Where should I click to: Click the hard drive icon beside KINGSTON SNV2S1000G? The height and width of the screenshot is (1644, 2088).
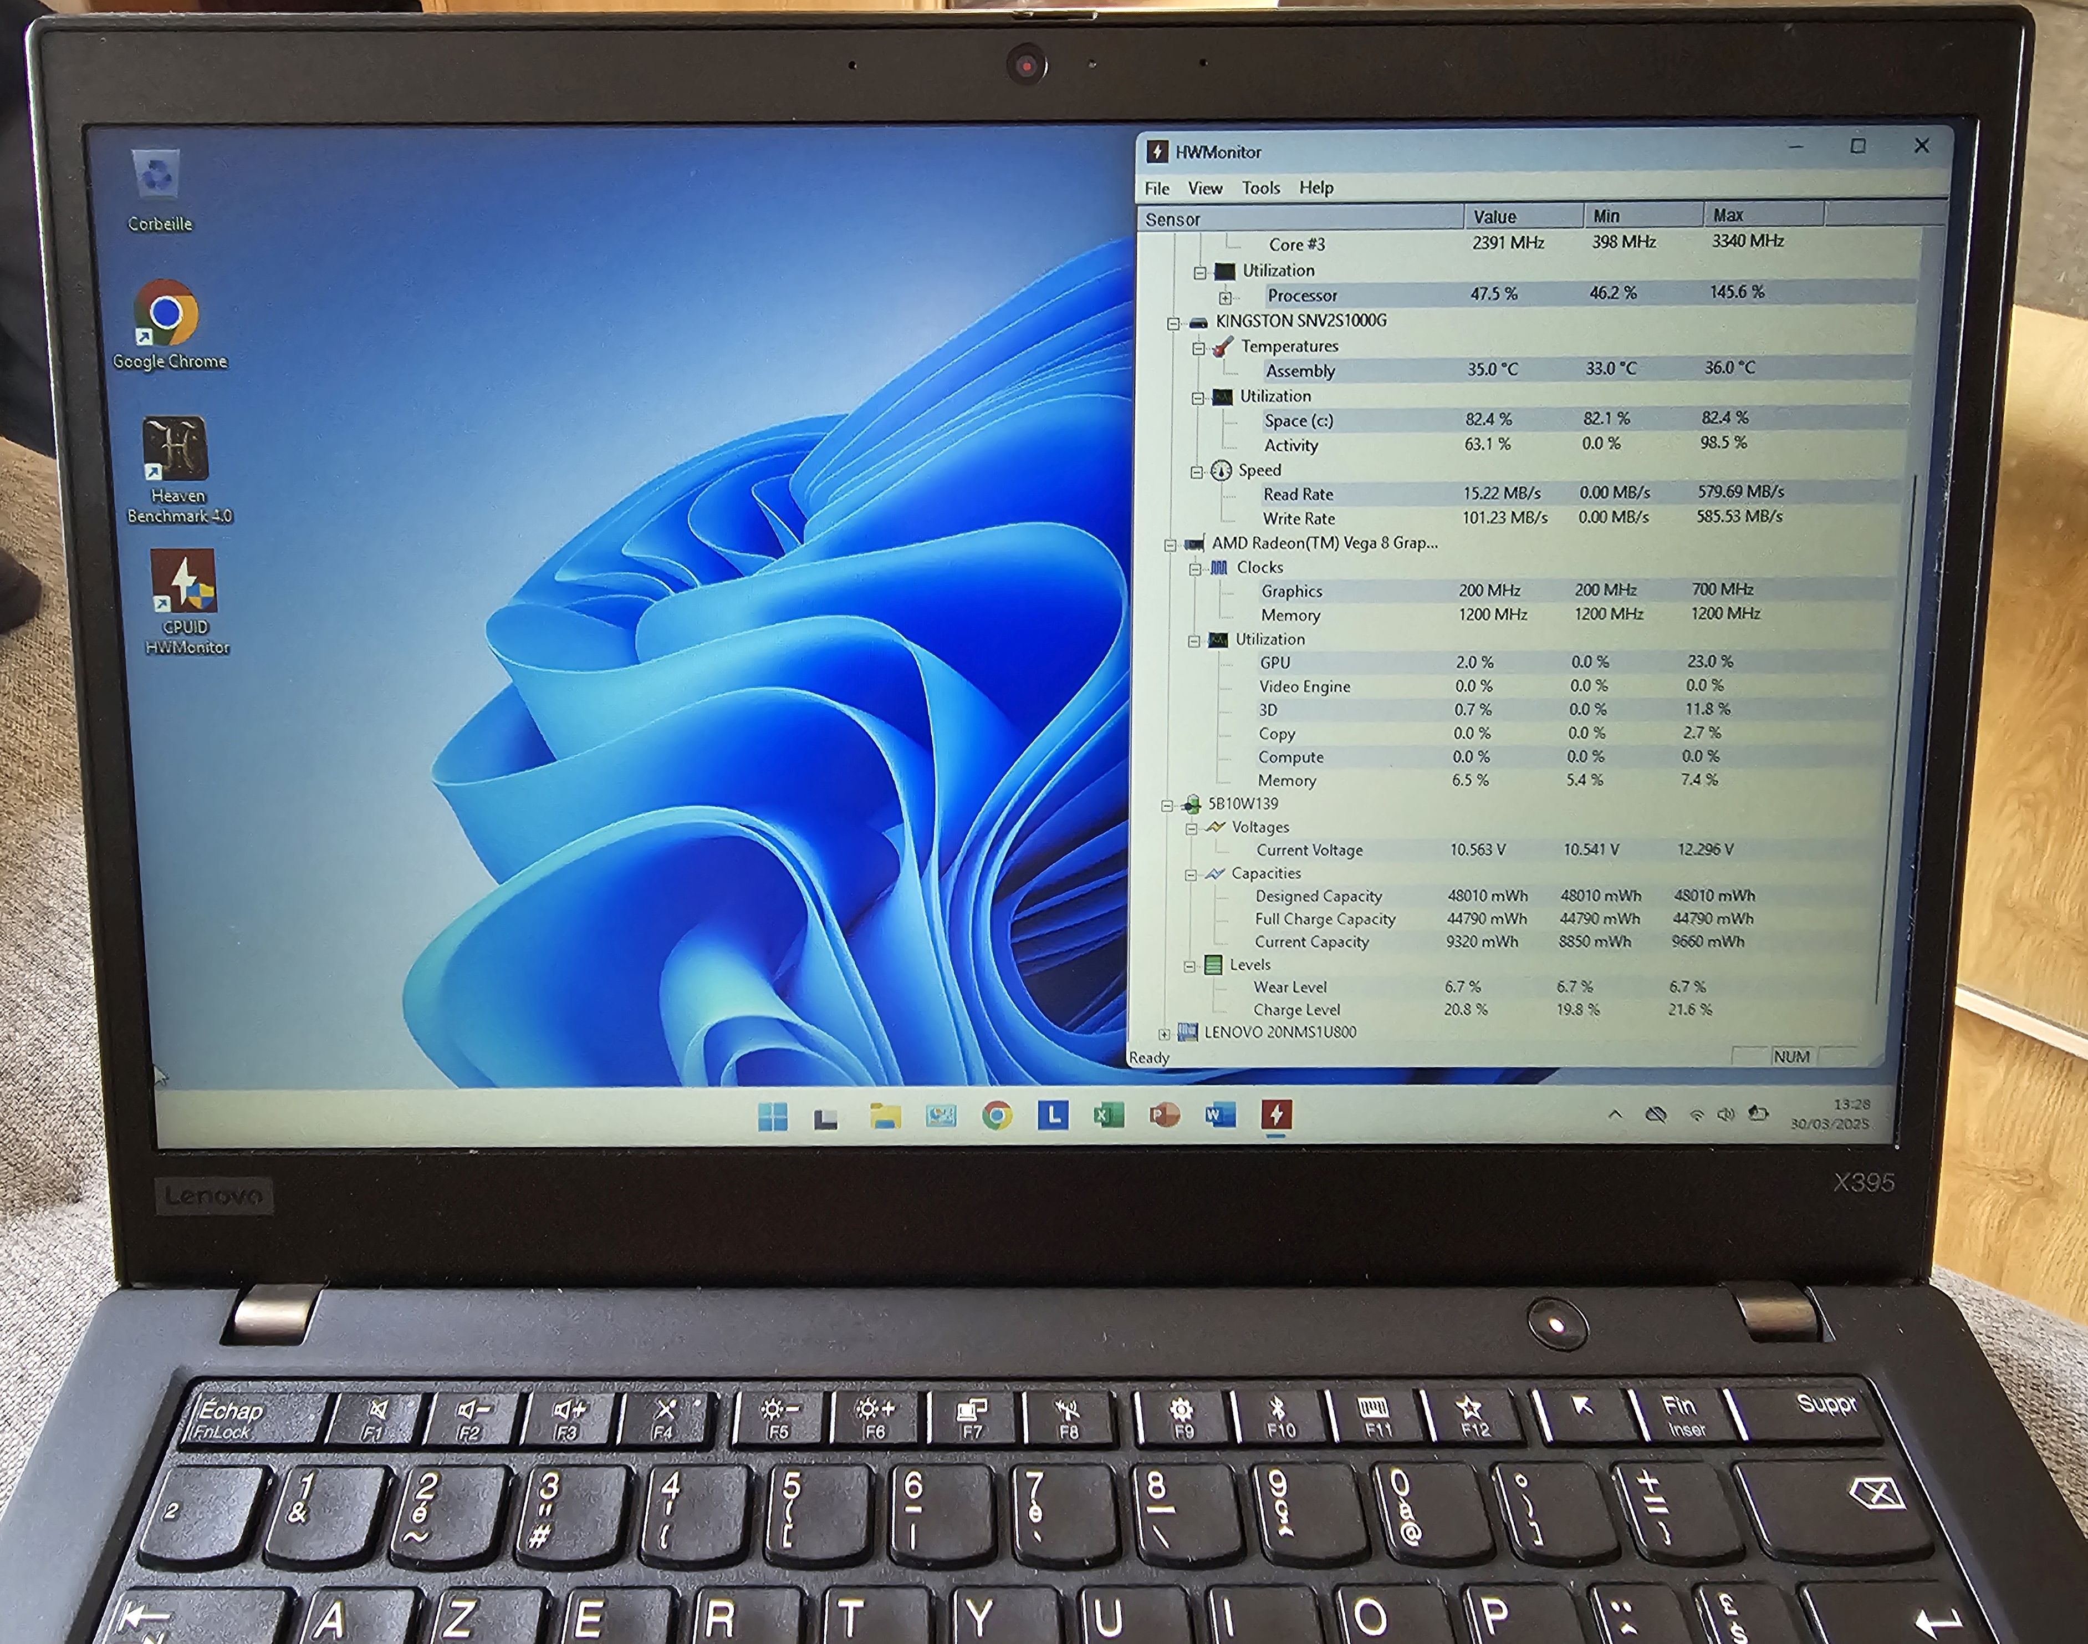tap(1198, 323)
